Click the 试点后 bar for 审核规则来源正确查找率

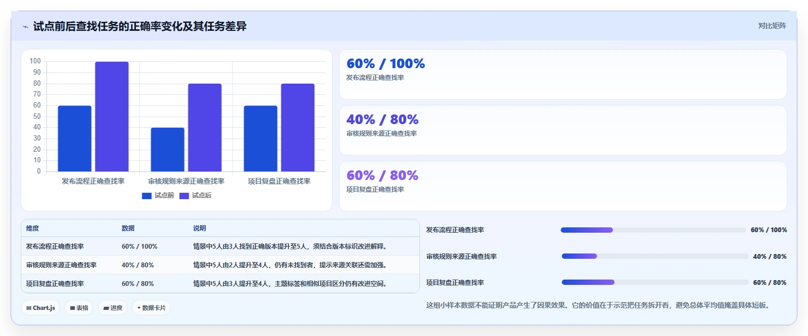[x=205, y=127]
